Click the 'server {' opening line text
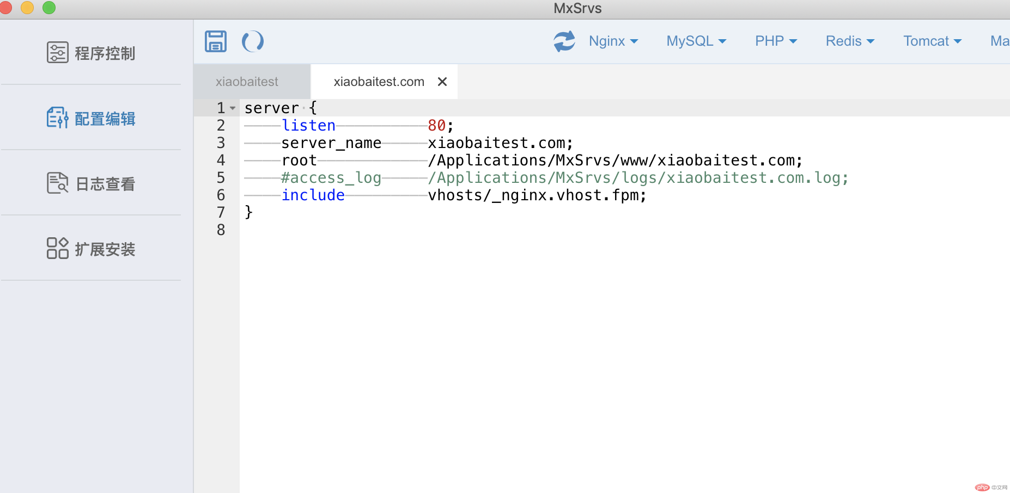The image size is (1010, 493). coord(281,108)
